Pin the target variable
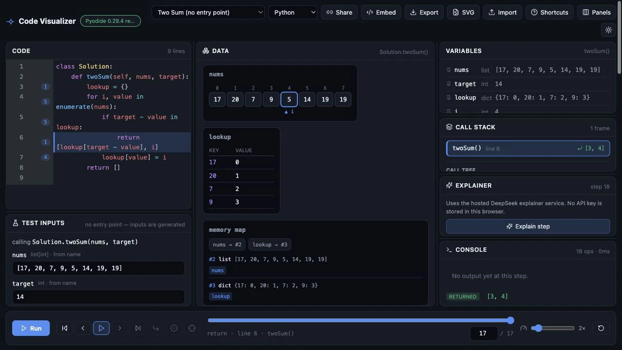Viewport: 622px width, 350px height. 449,84
